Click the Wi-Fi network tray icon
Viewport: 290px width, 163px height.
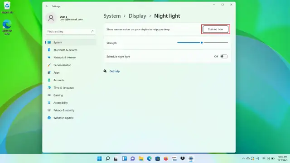[264, 158]
